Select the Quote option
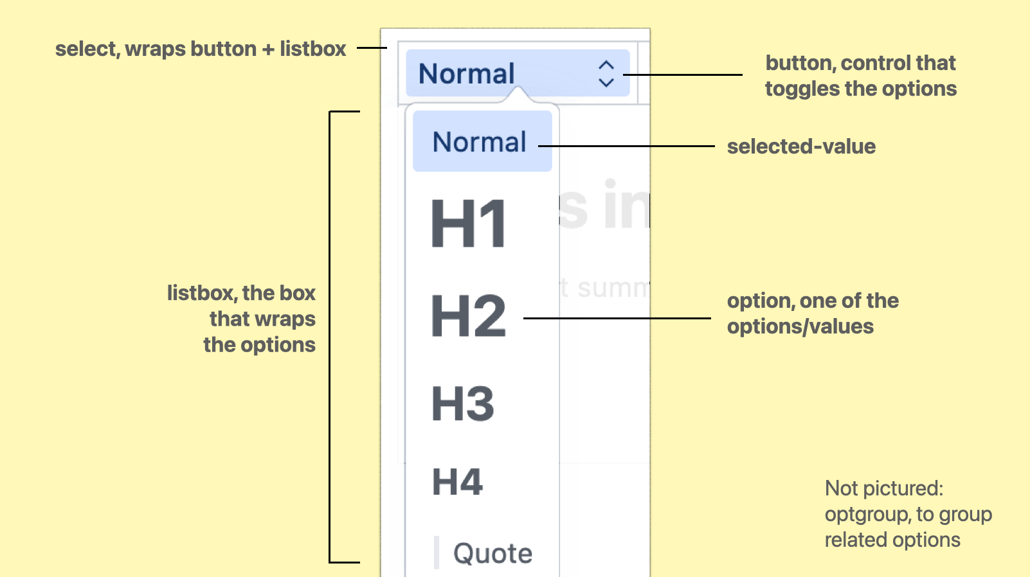Viewport: 1030px width, 577px height. tap(492, 553)
